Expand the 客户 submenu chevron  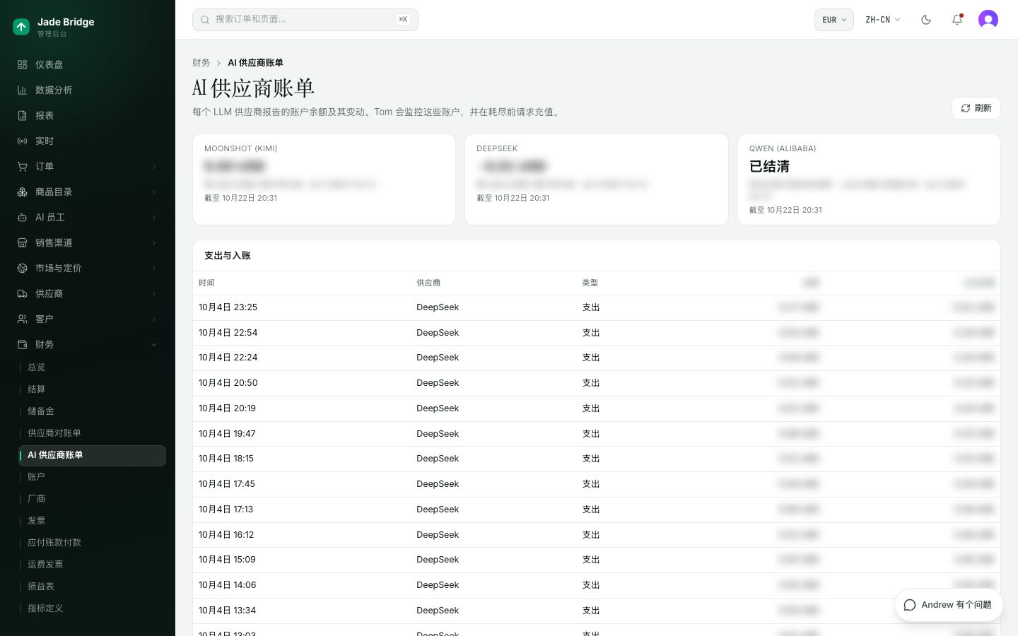(x=154, y=319)
